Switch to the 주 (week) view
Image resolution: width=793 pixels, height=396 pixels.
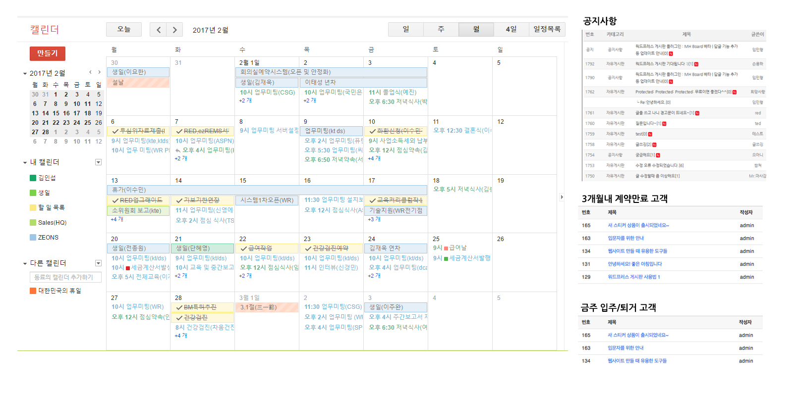click(x=441, y=30)
